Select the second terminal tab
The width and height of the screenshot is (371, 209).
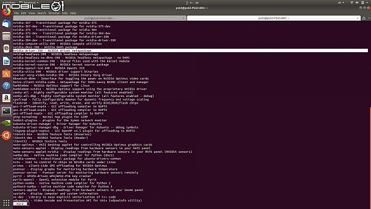(274, 18)
